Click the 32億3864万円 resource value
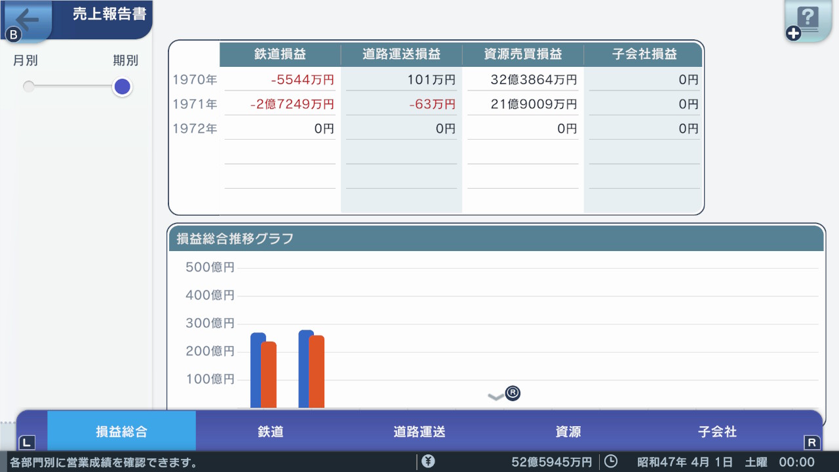This screenshot has width=839, height=472. pyautogui.click(x=534, y=80)
